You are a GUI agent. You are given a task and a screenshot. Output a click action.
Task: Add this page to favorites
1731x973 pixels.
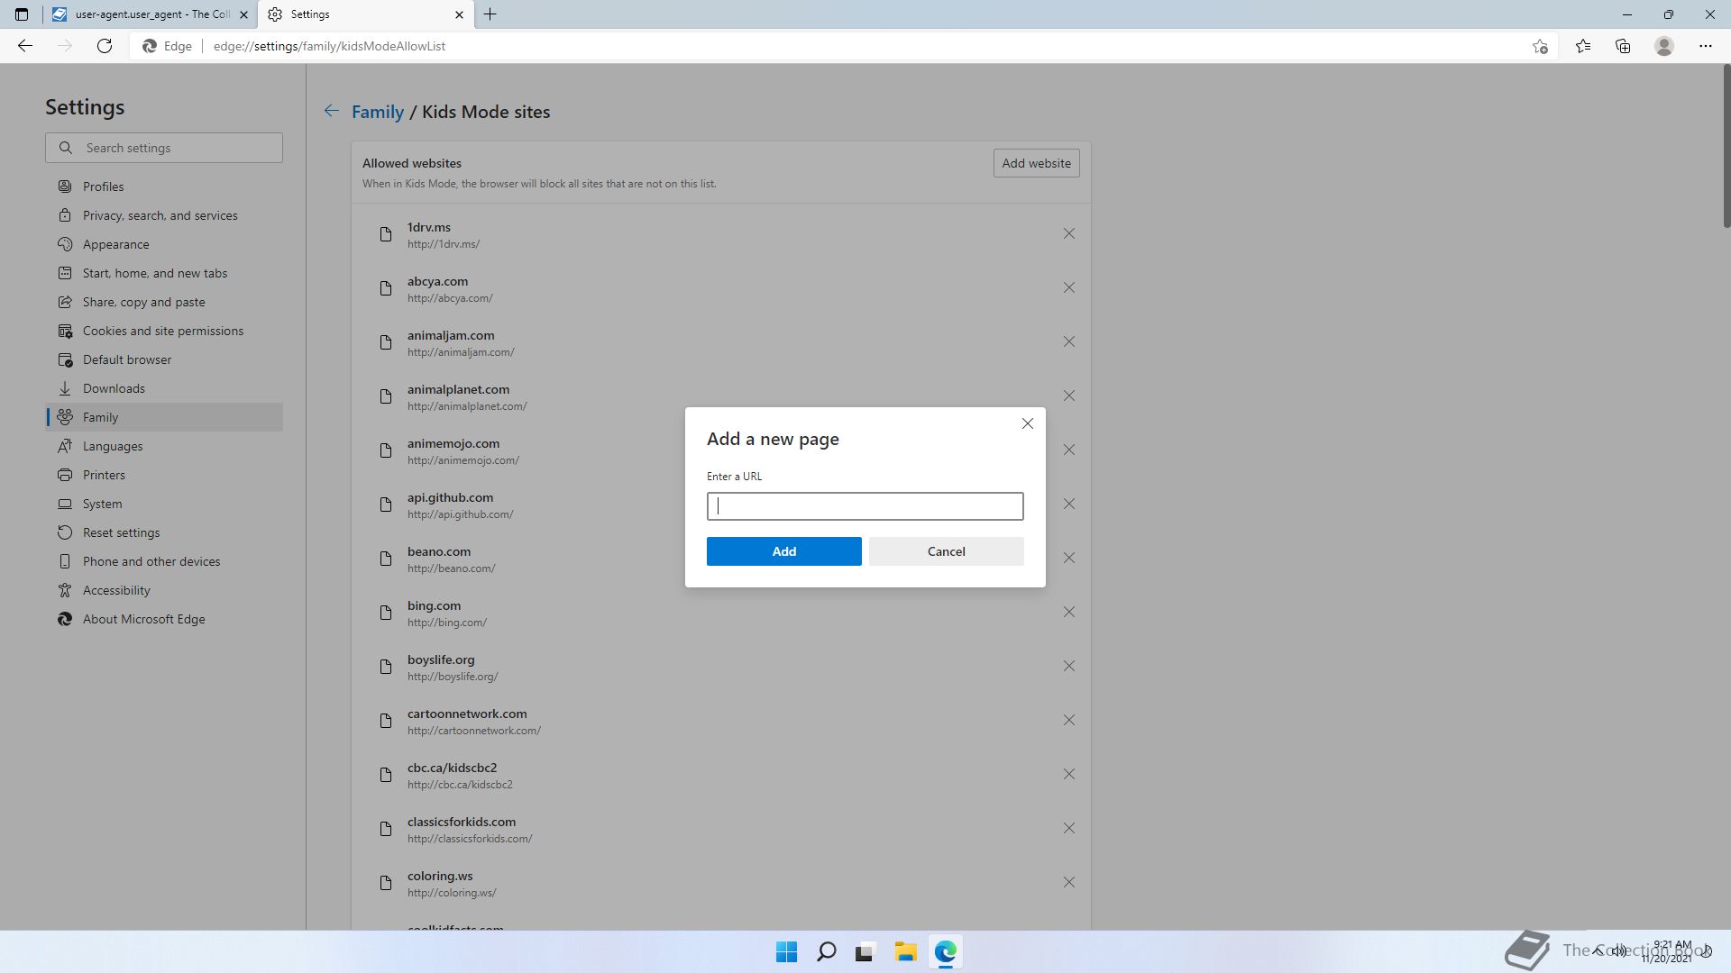pyautogui.click(x=1540, y=46)
